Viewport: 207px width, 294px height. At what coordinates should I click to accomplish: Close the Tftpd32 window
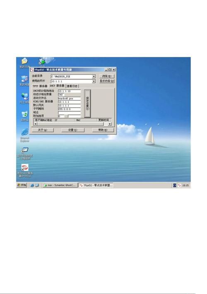[114, 69]
